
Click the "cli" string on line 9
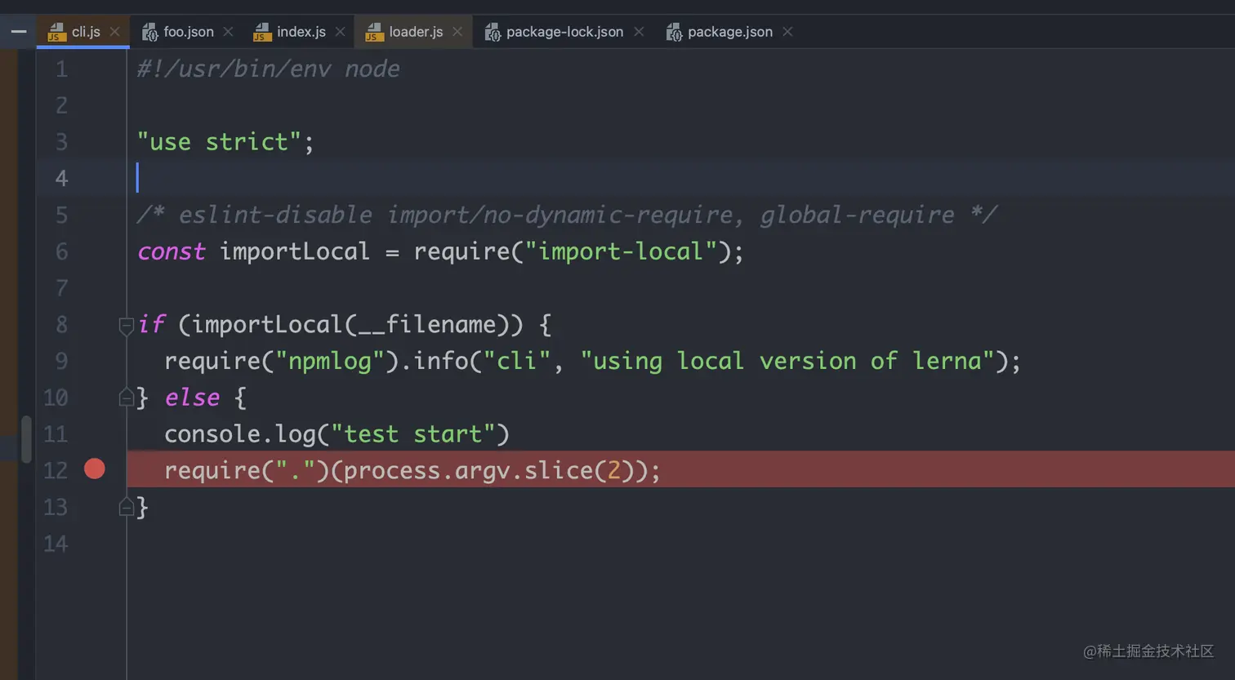517,361
